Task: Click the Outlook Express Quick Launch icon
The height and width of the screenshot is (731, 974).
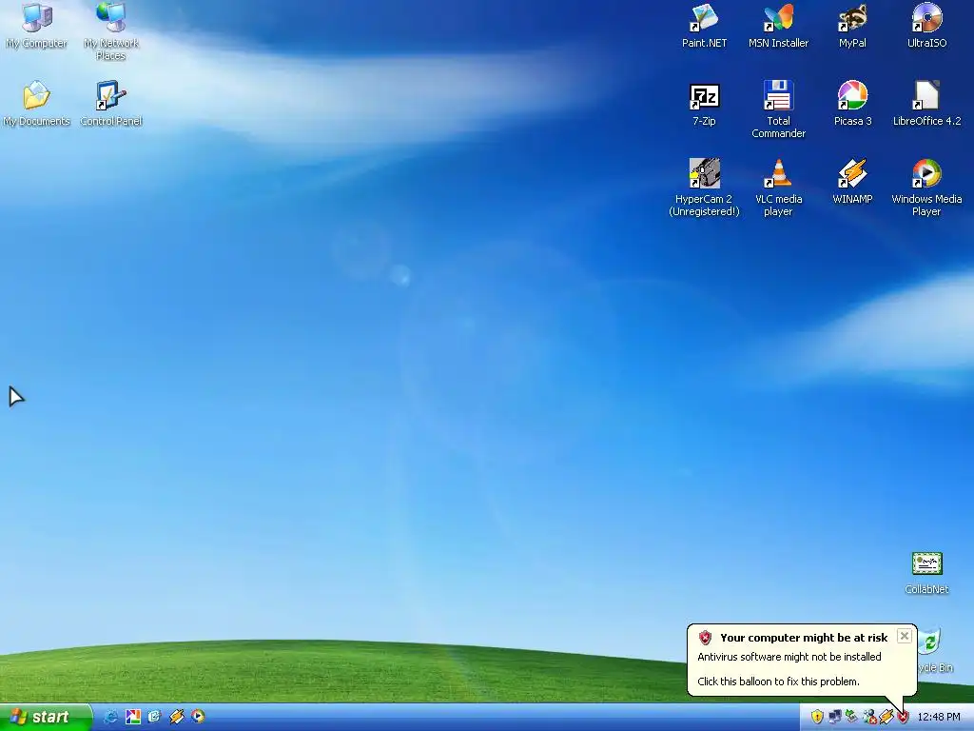Action: click(154, 717)
